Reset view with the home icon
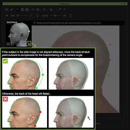130x130 pixels. click(38, 9)
